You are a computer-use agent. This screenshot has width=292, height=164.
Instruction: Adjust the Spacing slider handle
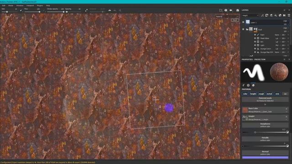coord(67,12)
